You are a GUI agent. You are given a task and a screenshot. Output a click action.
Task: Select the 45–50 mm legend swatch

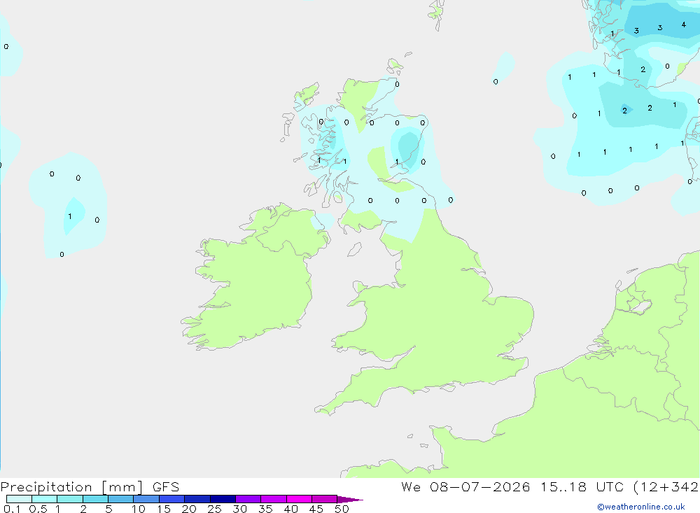click(325, 499)
